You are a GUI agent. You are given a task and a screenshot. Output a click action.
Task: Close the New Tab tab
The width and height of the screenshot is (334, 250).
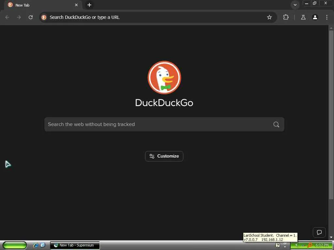76,5
